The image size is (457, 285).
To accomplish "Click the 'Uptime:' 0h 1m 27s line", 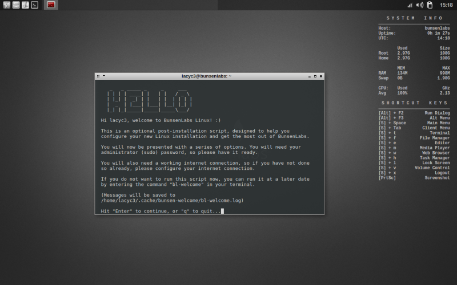I will pos(414,33).
